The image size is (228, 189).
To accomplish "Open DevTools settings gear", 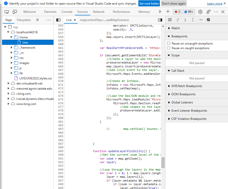I will [200, 12].
